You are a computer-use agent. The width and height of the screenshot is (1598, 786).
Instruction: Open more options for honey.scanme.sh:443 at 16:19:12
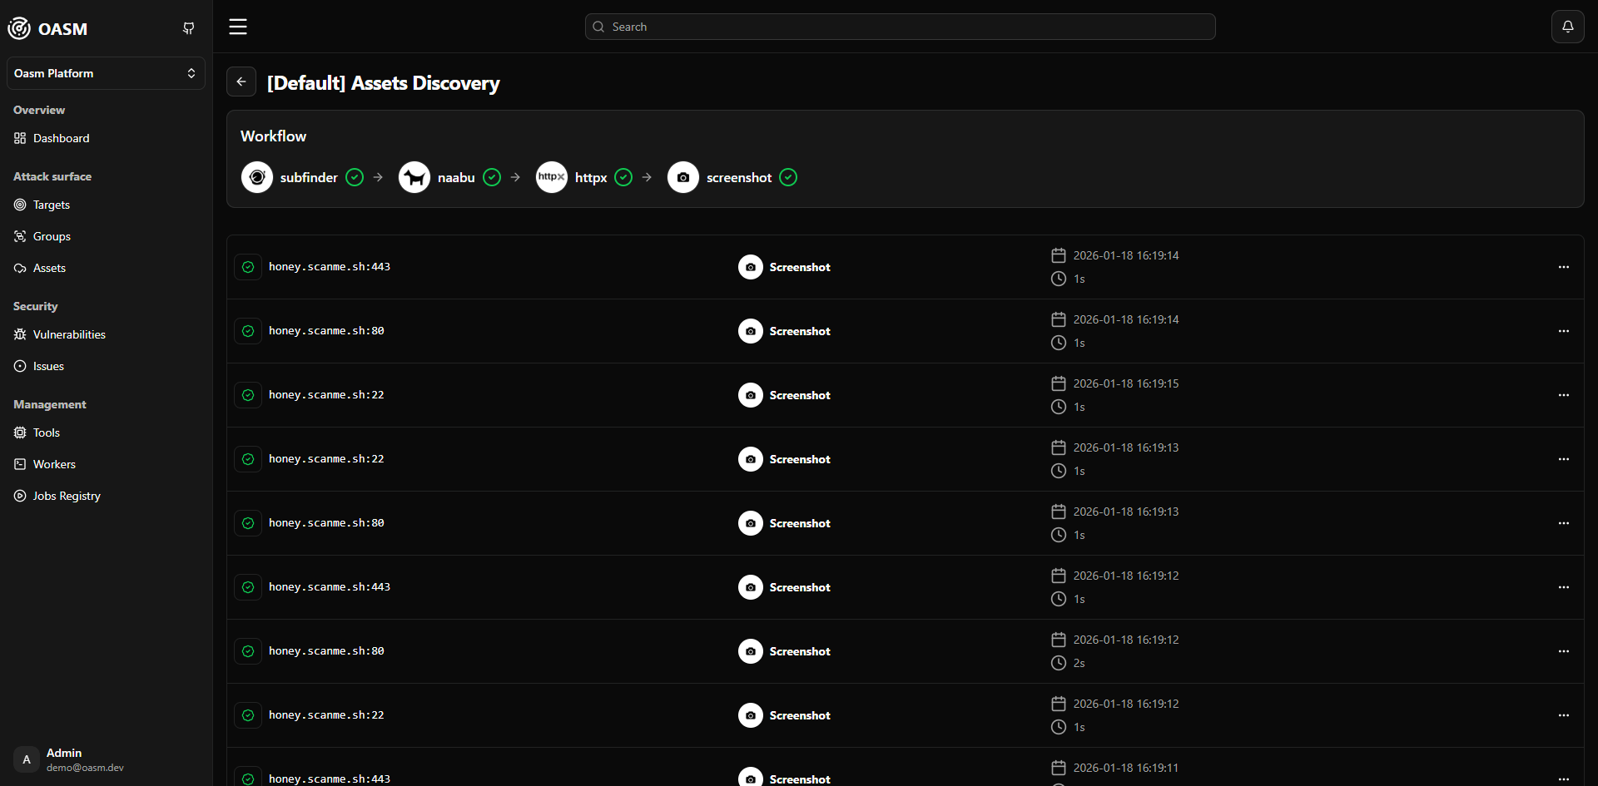click(x=1564, y=587)
